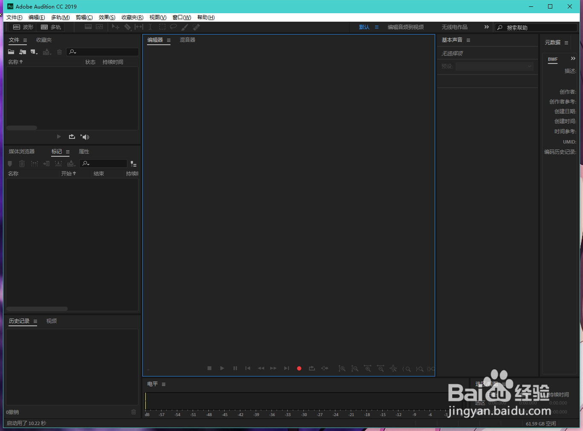Select the Paintbrush Selection tool
This screenshot has width=583, height=431.
click(x=185, y=27)
